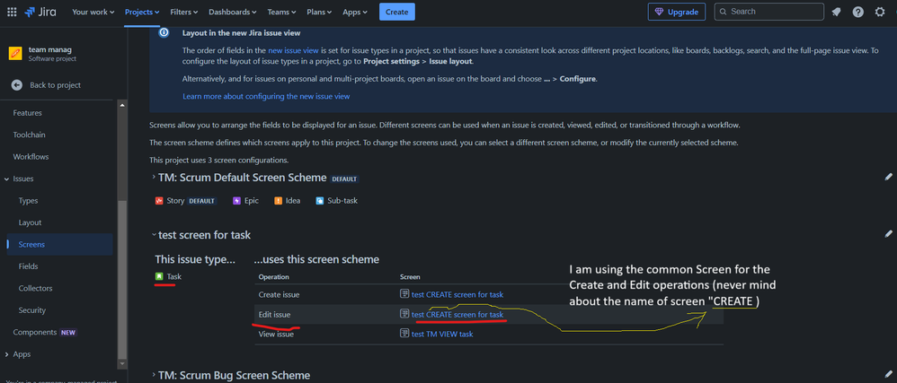Open Types under Issues
The width and height of the screenshot is (897, 383).
tap(28, 201)
